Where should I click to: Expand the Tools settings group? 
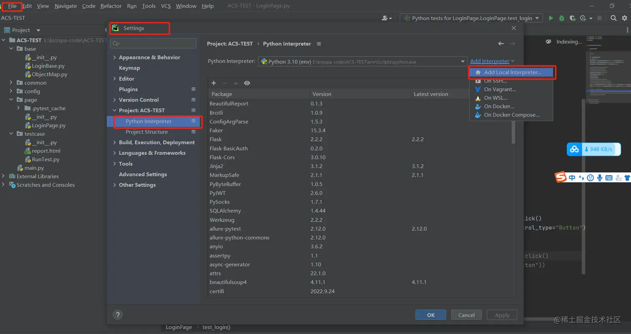click(115, 164)
